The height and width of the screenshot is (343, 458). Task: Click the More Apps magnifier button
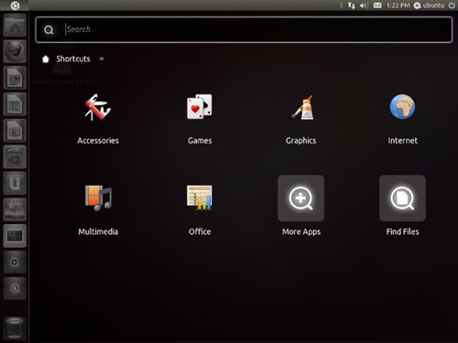301,198
